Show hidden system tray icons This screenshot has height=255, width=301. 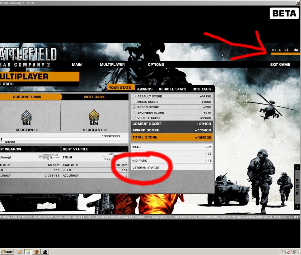click(282, 251)
